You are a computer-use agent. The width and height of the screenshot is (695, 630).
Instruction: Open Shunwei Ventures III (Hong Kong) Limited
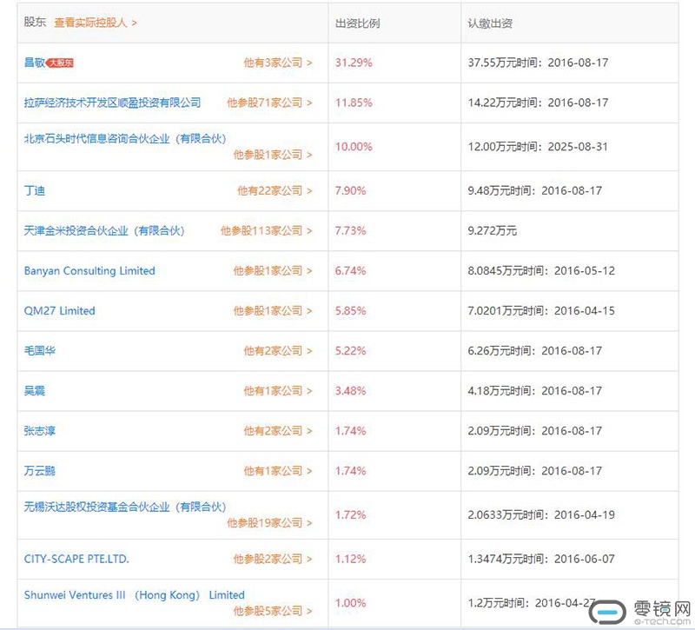click(x=135, y=595)
